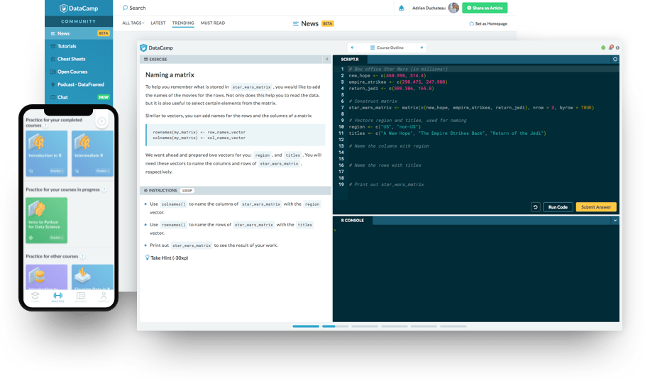Click Set as Homepage link
The width and height of the screenshot is (645, 381).
(x=488, y=23)
